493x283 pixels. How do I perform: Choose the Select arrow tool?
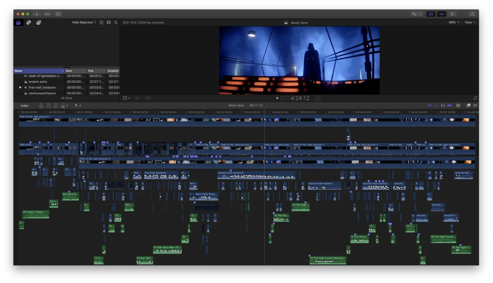76,105
